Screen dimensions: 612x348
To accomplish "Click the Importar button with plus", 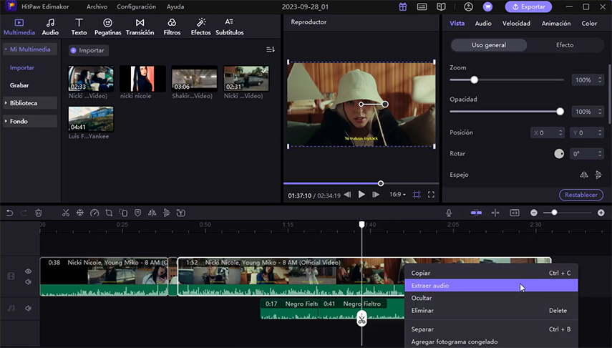I will pos(87,50).
